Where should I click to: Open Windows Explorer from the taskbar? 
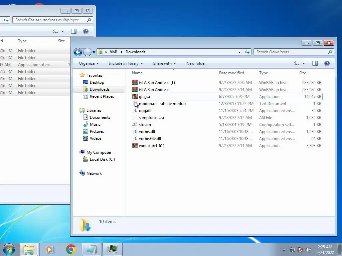(29, 249)
